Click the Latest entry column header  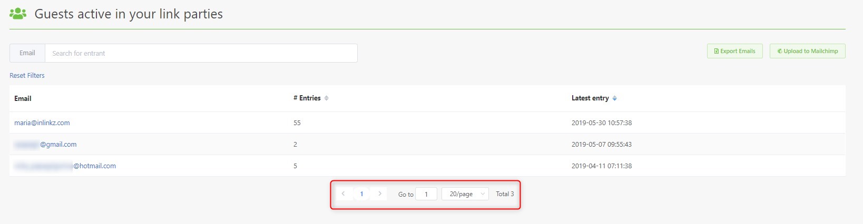[x=590, y=98]
